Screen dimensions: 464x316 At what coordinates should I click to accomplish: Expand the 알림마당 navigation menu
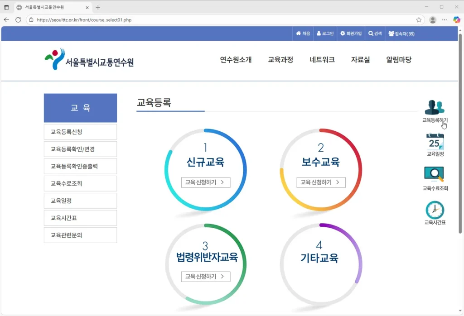[398, 60]
